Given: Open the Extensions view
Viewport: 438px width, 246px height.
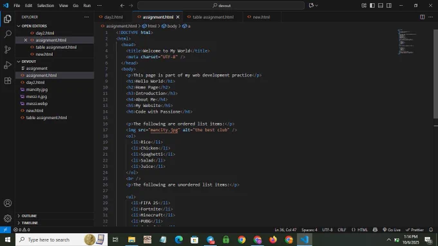Looking at the screenshot, I should click(8, 80).
